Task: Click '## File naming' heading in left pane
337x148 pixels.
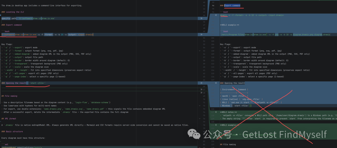Action: 9,96
